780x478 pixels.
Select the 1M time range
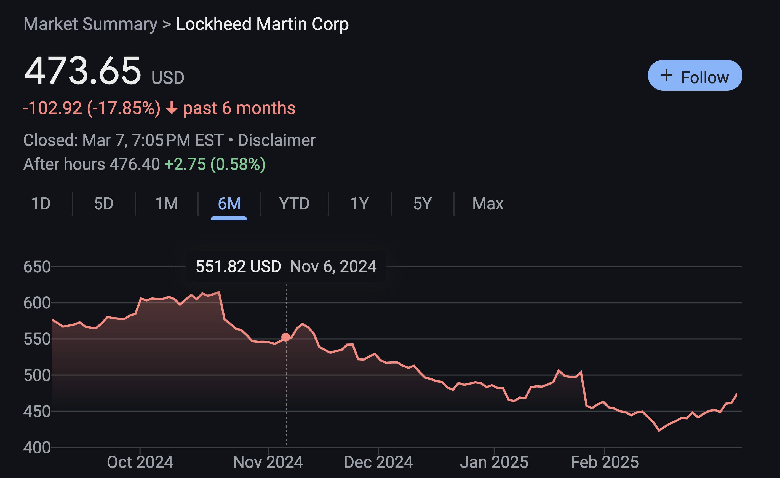[167, 203]
